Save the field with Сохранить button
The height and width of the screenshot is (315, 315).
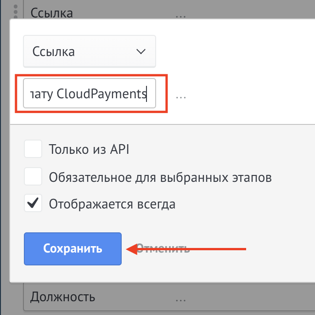point(73,249)
